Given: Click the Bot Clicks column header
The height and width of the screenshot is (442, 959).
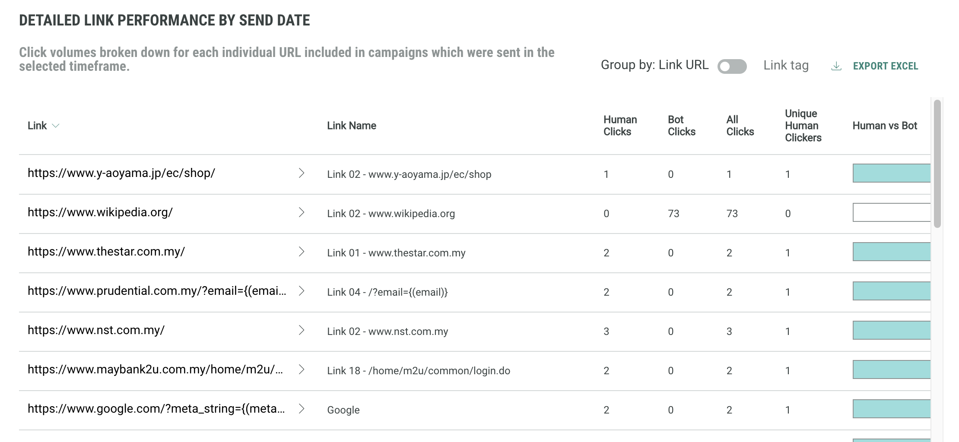Looking at the screenshot, I should (x=681, y=126).
